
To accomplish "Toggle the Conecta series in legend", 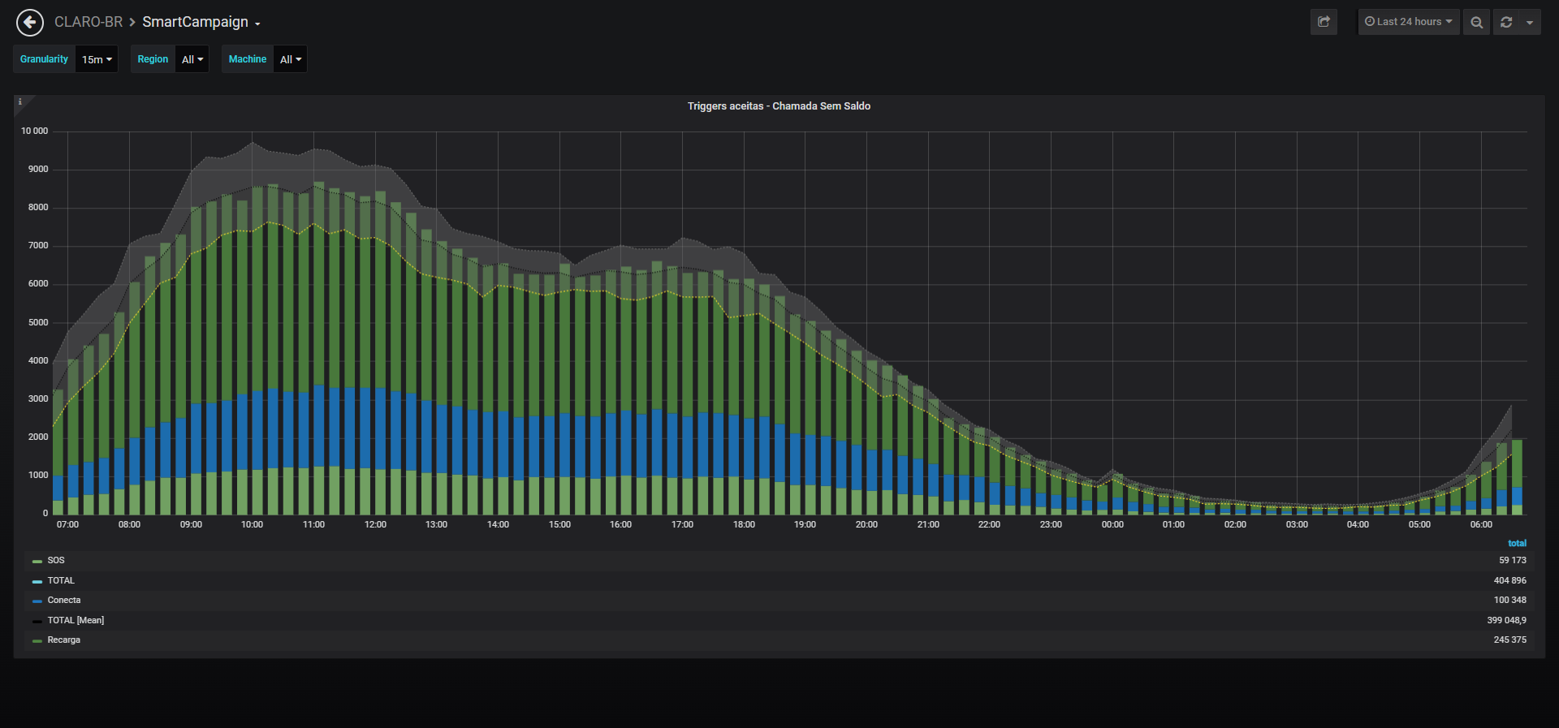I will point(64,601).
